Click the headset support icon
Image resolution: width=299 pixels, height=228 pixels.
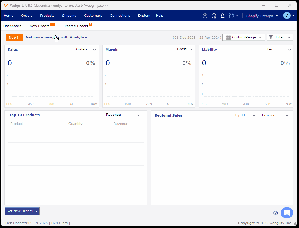(x=214, y=16)
